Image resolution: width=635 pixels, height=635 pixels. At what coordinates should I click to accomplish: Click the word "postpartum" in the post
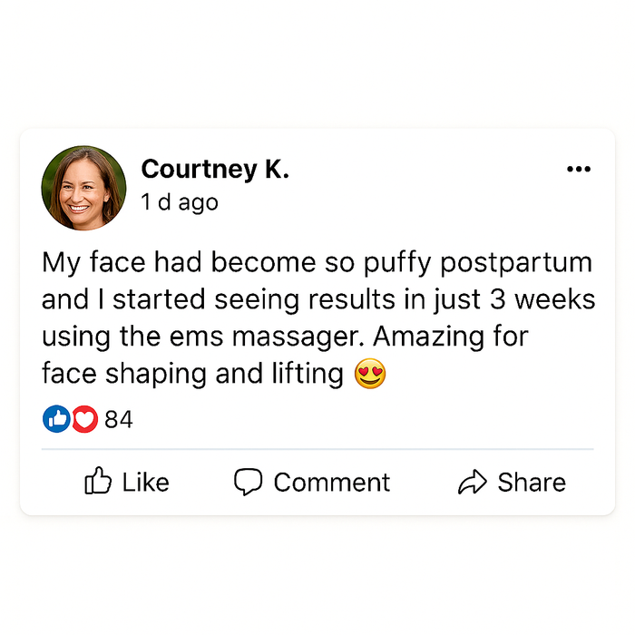(x=515, y=264)
